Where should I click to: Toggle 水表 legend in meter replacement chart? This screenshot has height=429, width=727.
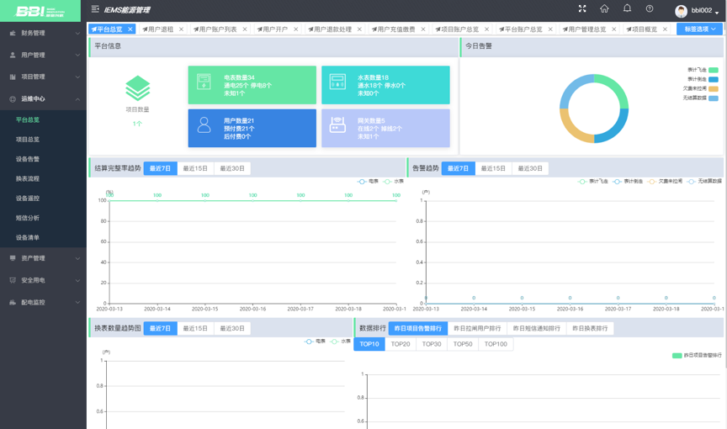(x=340, y=342)
